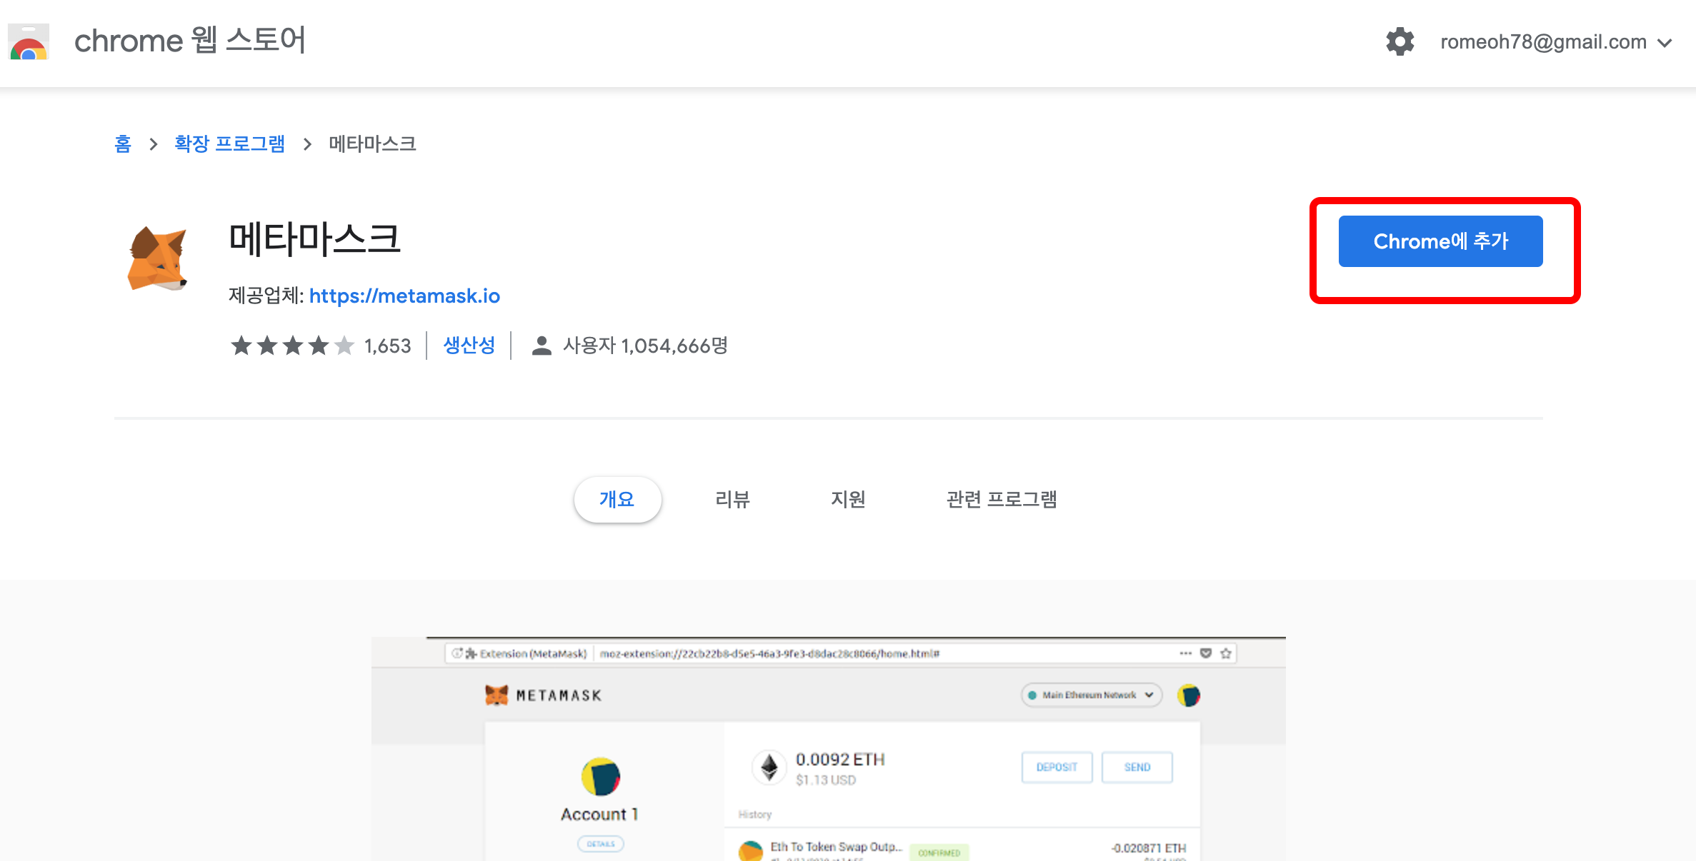Open the MetaMask preview screenshot
This screenshot has height=861, width=1696.
tap(829, 748)
